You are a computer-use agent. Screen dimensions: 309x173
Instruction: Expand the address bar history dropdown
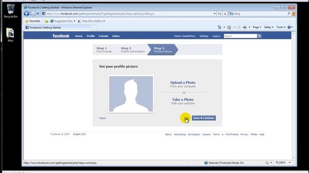point(214,14)
